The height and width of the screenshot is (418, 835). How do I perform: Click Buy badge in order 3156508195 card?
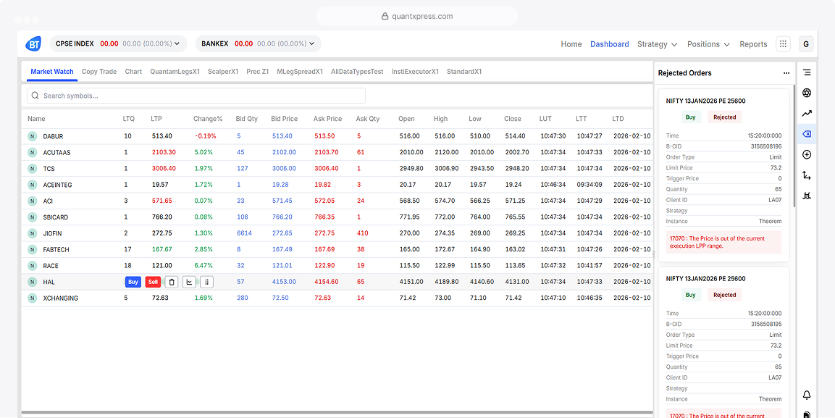(x=691, y=295)
